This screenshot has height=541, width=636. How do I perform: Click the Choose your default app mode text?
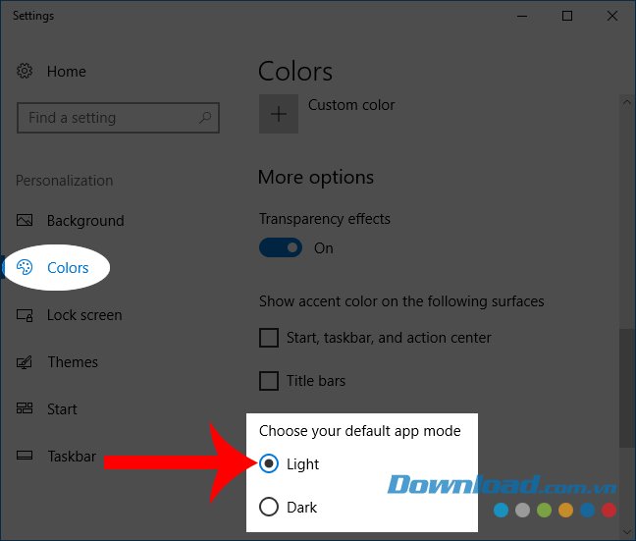(360, 431)
